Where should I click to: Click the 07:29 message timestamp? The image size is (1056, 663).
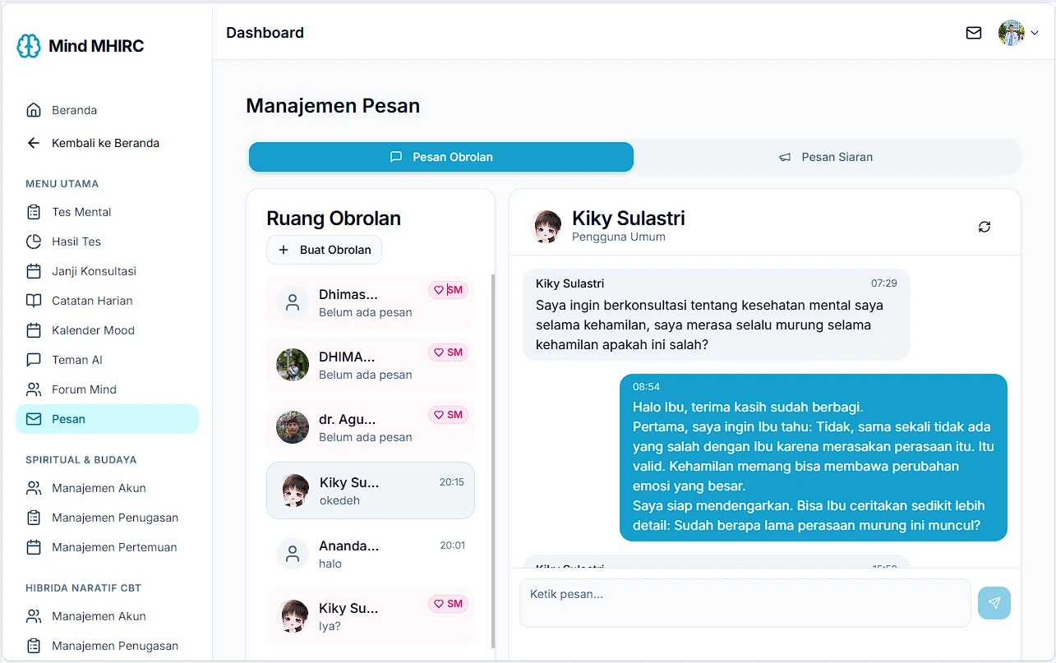coord(884,283)
